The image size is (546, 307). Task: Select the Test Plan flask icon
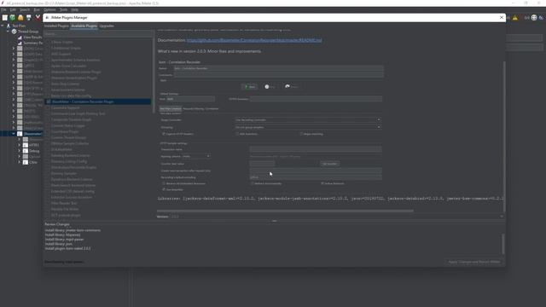(x=9, y=26)
